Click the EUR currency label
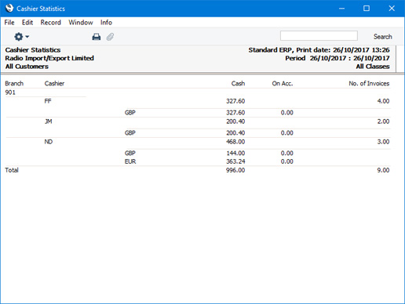The width and height of the screenshot is (405, 304). pos(130,161)
